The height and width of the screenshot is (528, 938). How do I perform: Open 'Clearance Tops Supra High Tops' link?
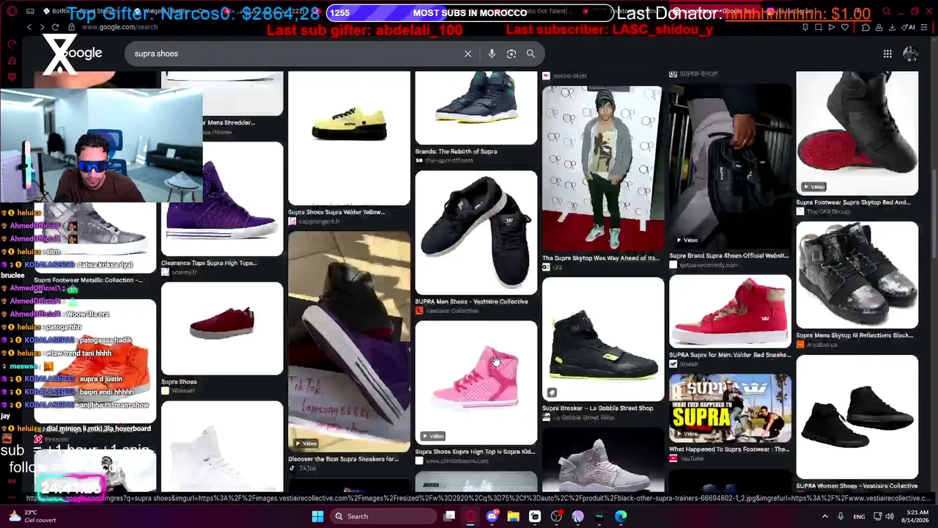pyautogui.click(x=209, y=263)
